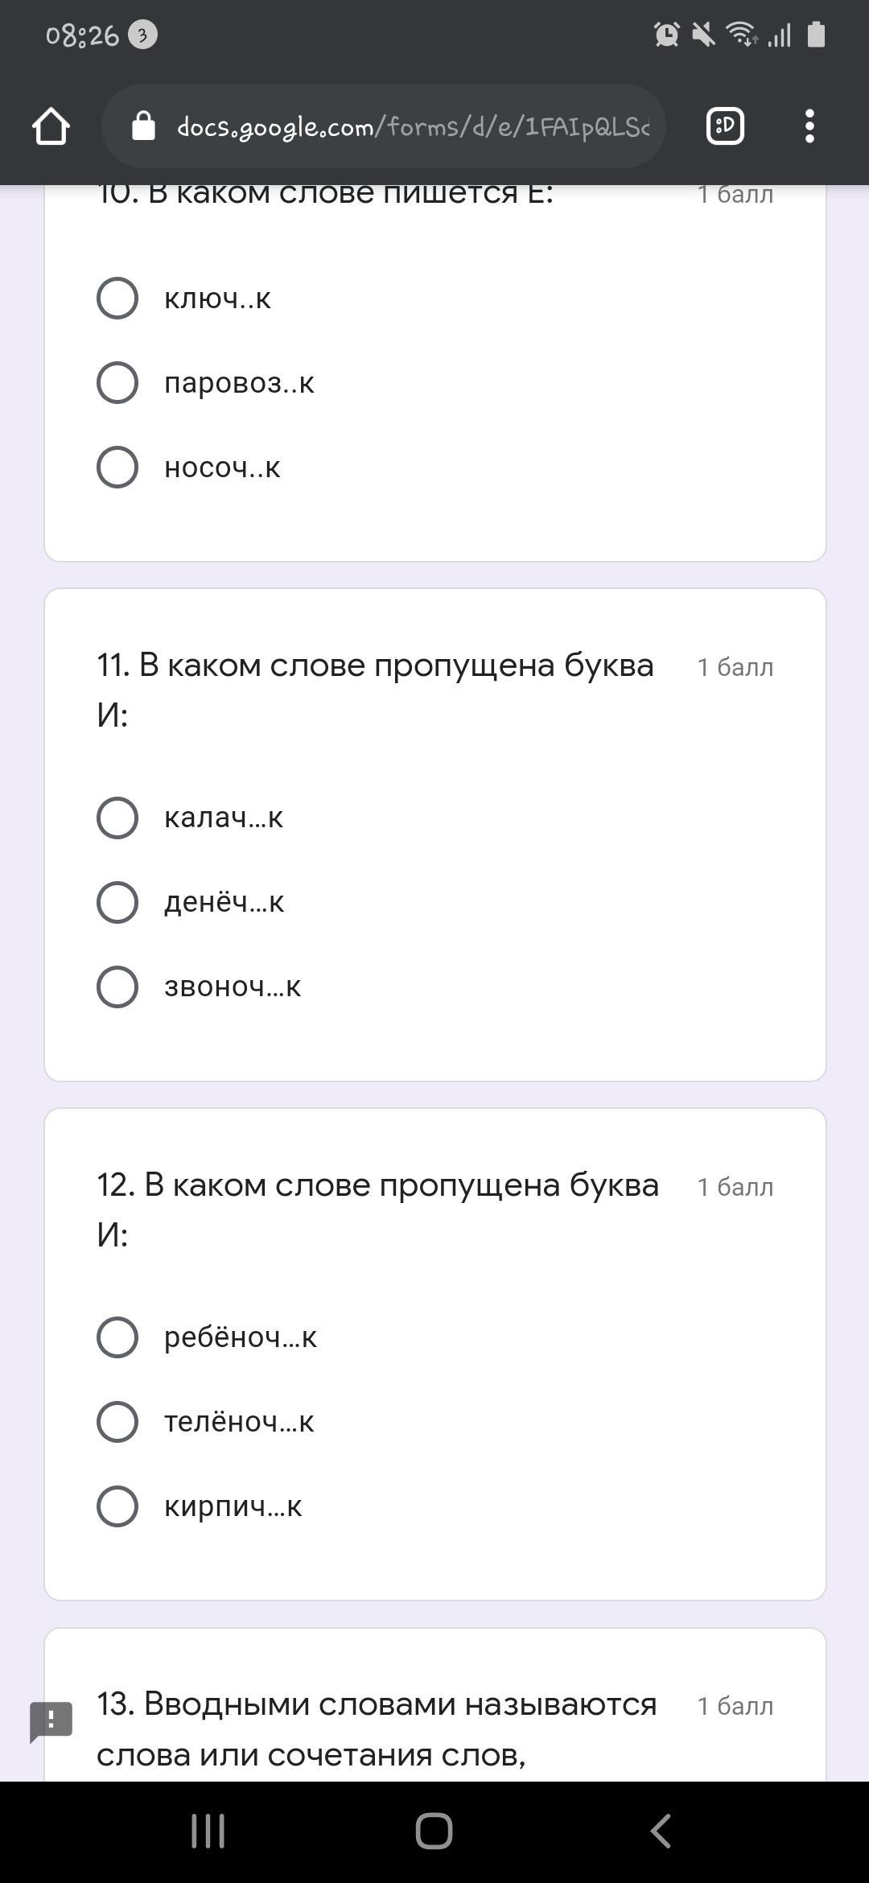Tap the padlock site security icon
869x1883 pixels.
tap(143, 126)
